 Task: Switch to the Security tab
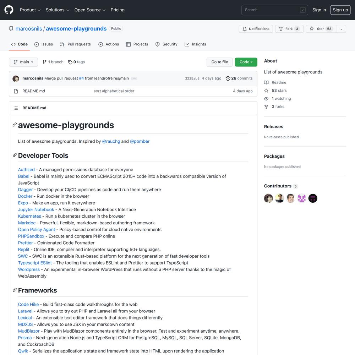coord(166,44)
